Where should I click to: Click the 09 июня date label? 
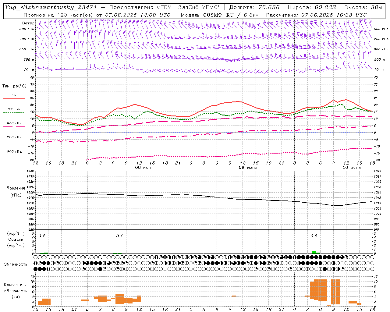[x=248, y=168]
